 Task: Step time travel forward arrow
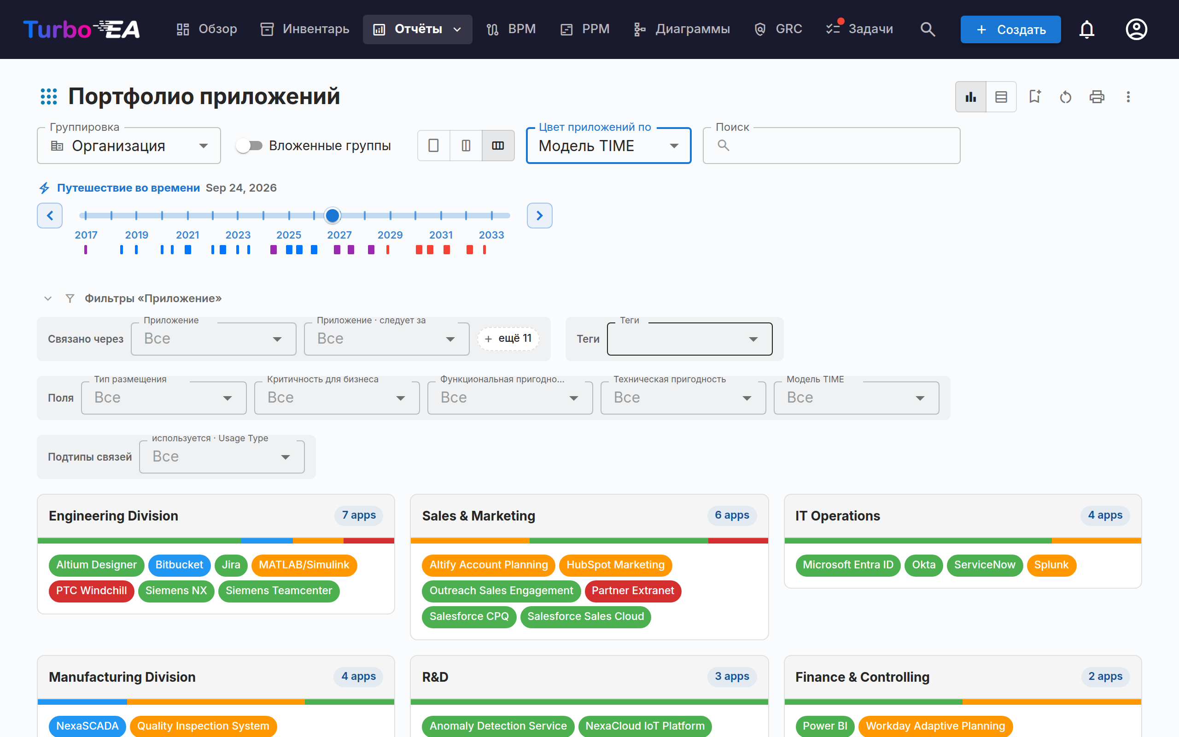point(539,216)
